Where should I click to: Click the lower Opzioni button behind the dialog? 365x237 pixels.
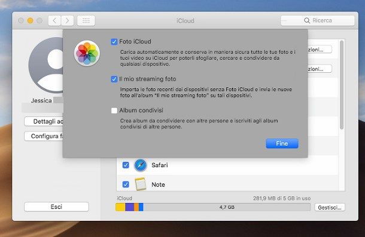point(320,69)
